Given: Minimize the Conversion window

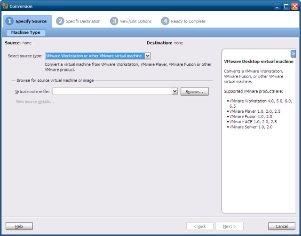Looking at the screenshot, I should click(277, 6).
